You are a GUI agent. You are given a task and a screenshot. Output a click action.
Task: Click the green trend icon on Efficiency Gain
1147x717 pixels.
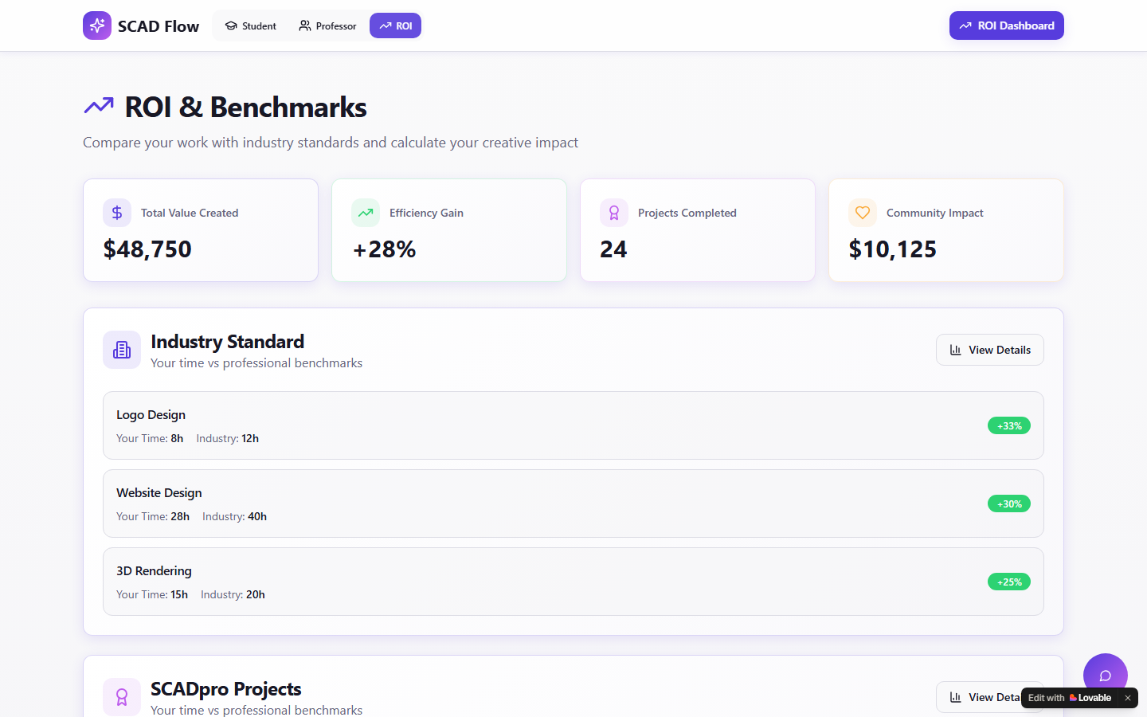click(x=366, y=213)
